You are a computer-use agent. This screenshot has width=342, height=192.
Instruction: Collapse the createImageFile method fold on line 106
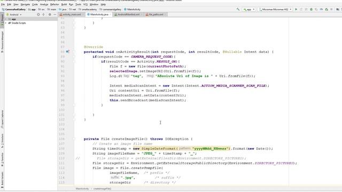tap(74, 139)
